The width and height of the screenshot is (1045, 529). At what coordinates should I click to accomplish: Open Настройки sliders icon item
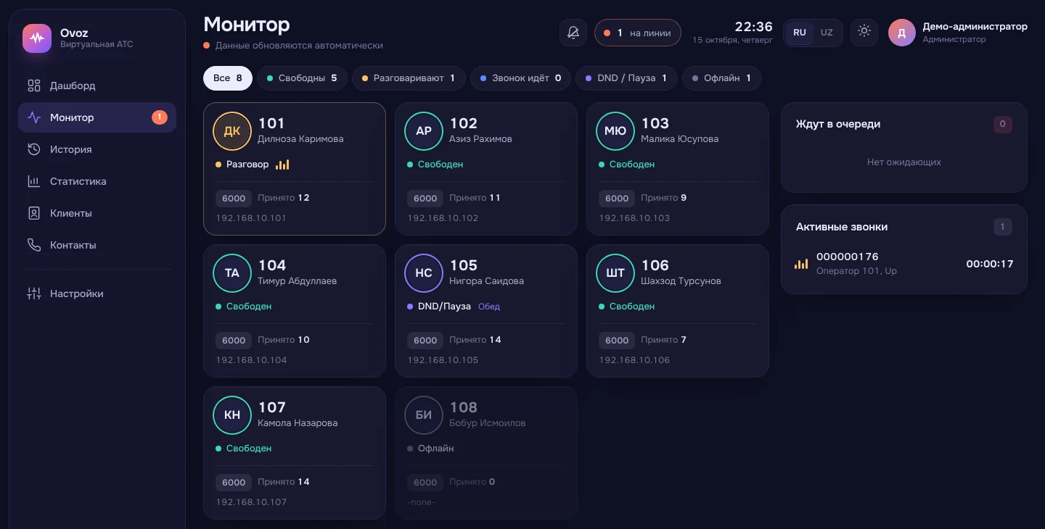97,293
